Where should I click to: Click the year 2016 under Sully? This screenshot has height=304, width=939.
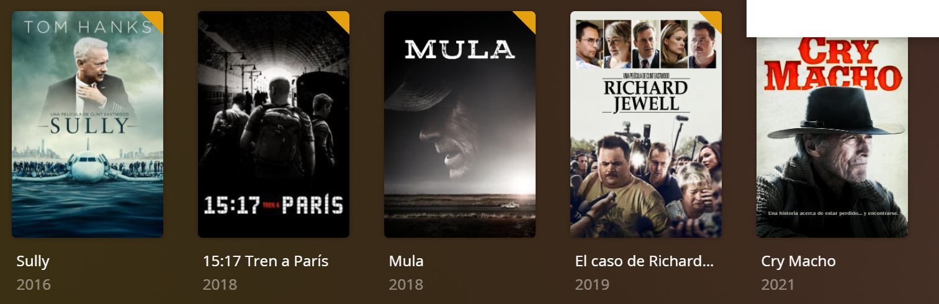(x=34, y=285)
